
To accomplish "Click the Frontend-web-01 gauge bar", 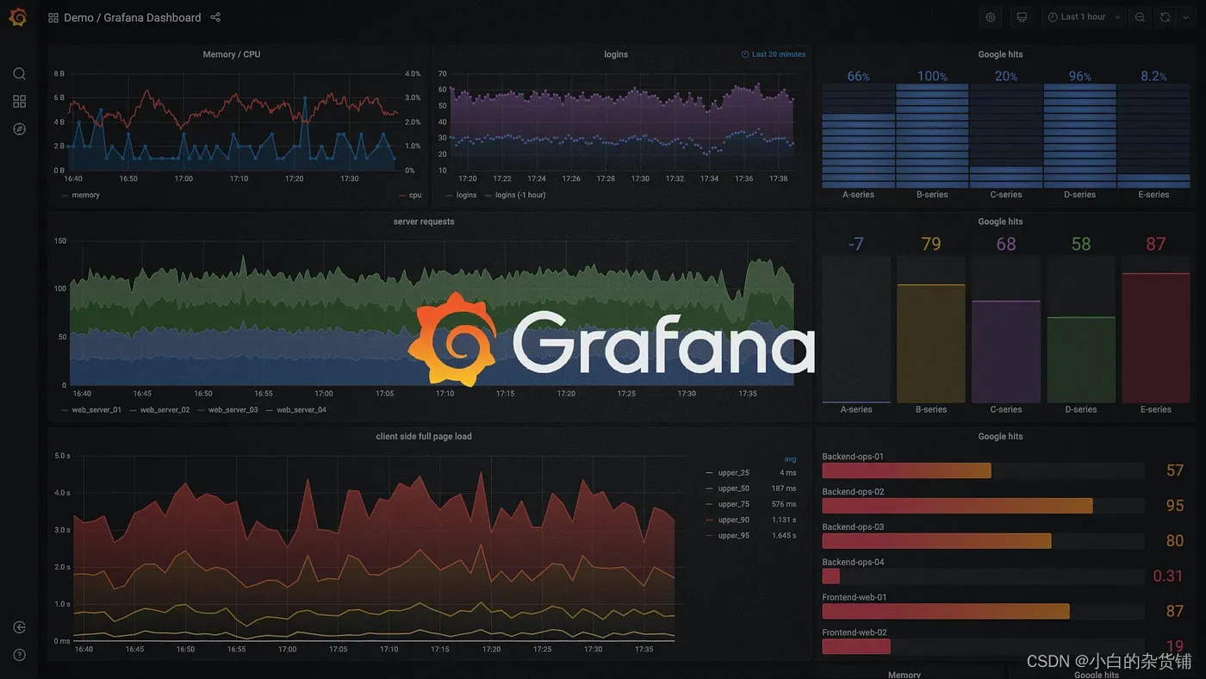I will pyautogui.click(x=946, y=611).
